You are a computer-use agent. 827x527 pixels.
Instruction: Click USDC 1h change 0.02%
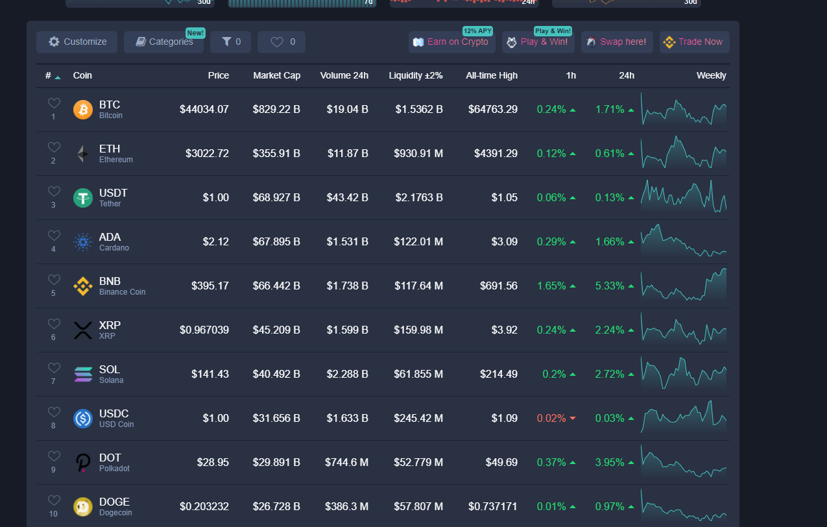point(551,418)
